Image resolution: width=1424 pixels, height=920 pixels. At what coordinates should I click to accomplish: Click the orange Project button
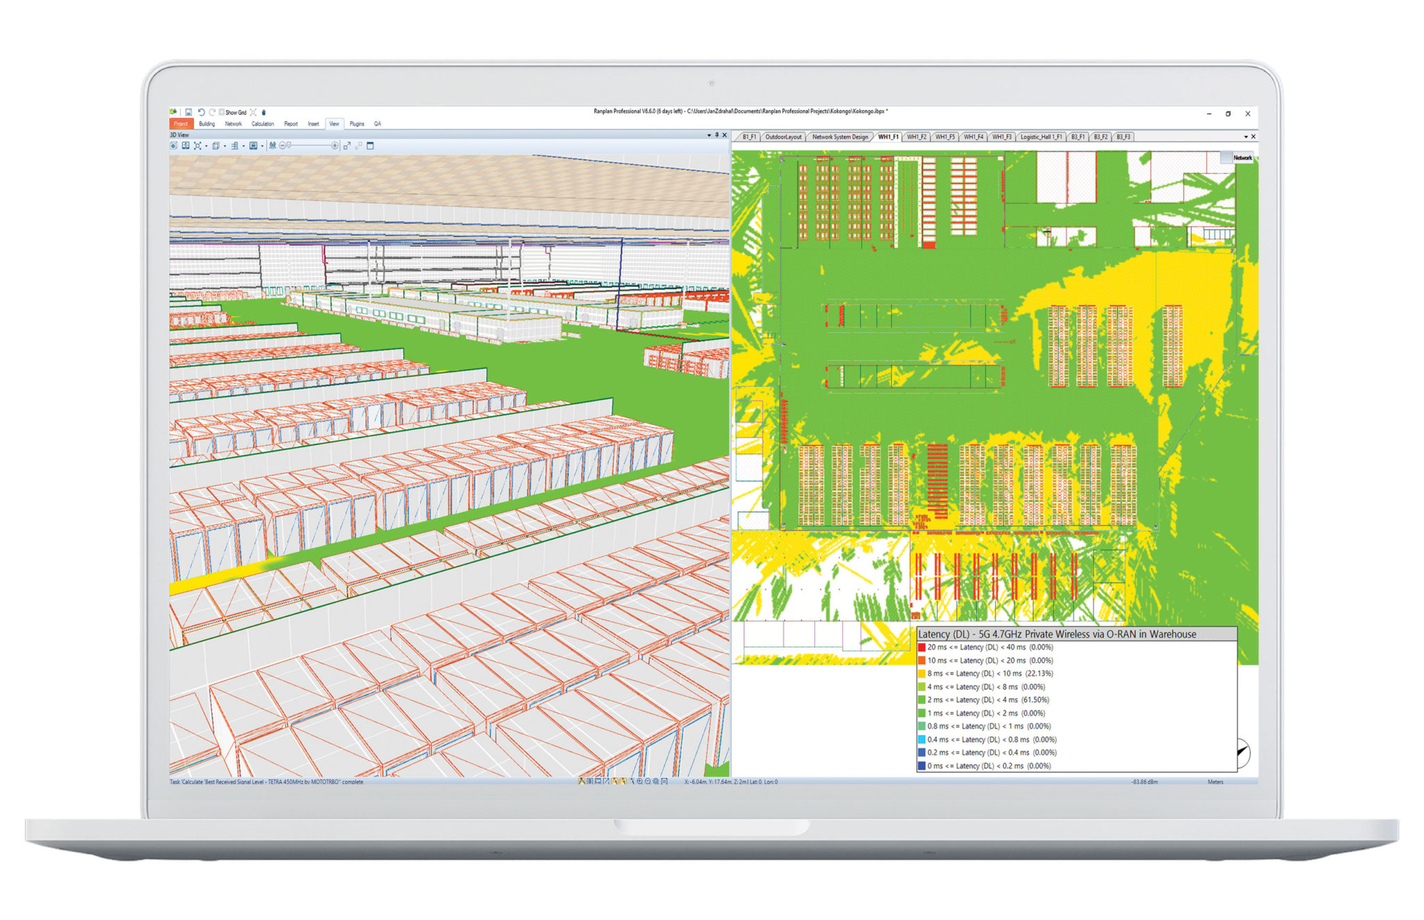click(x=181, y=124)
